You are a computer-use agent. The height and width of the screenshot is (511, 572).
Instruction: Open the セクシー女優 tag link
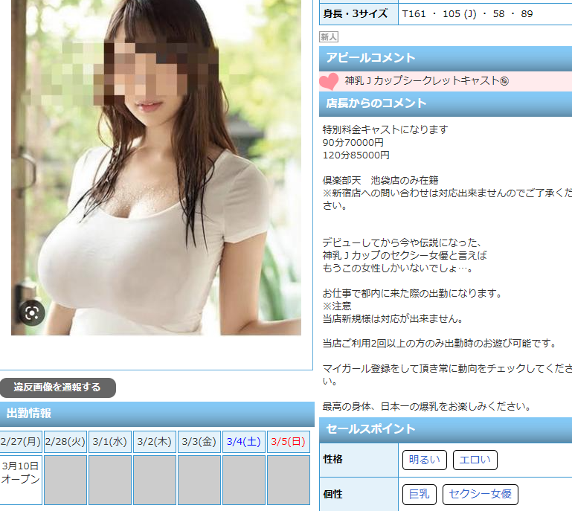click(480, 494)
